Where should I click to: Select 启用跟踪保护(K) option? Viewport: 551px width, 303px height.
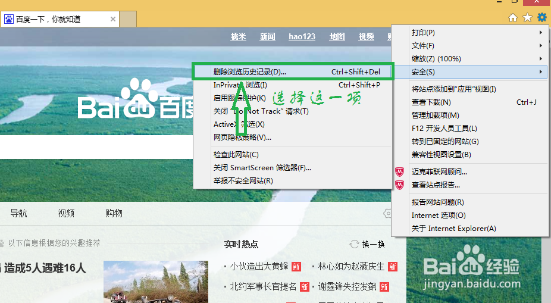293,98
